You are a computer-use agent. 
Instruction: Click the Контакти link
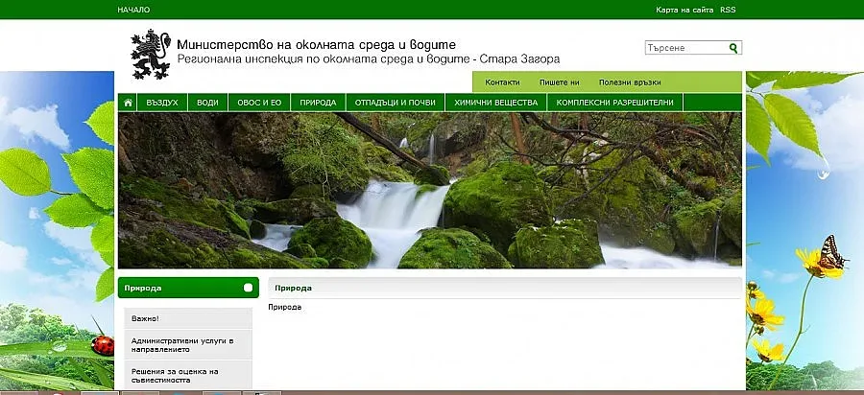tap(502, 82)
